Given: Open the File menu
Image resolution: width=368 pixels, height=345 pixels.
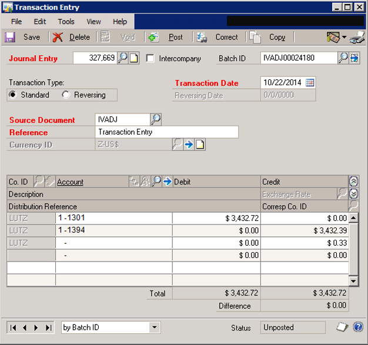Looking at the screenshot, I should (16, 22).
